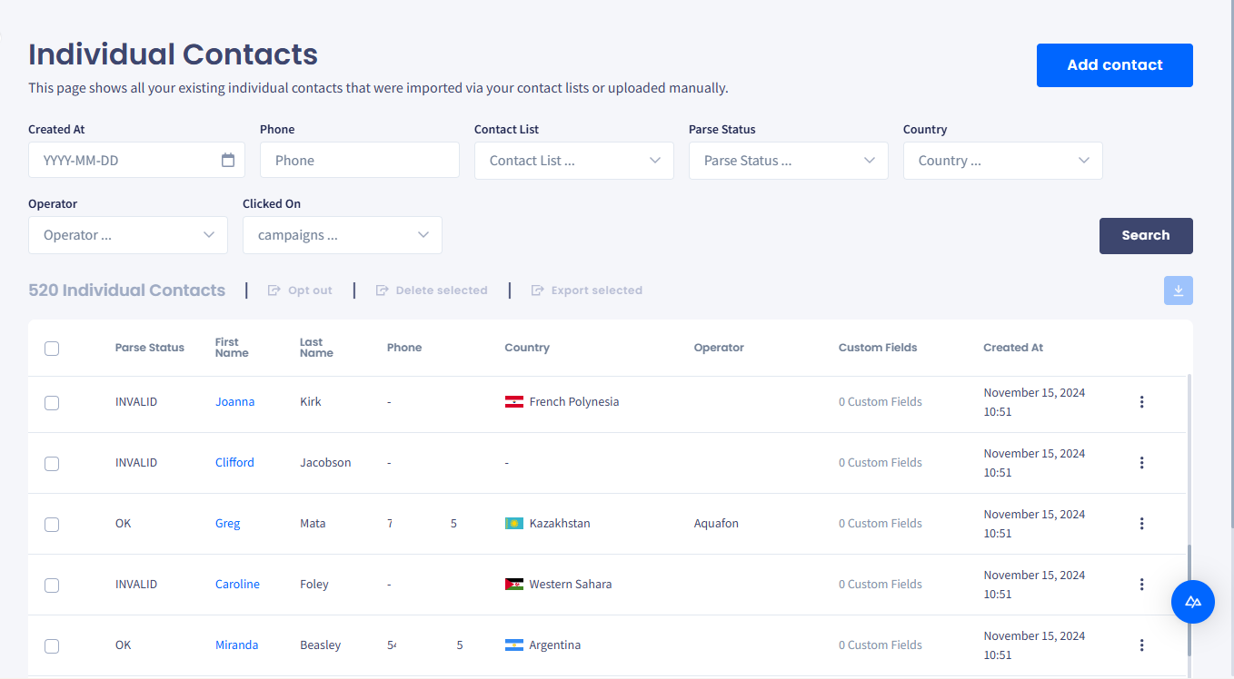Expand the Clicked On campaigns dropdown
1234x679 pixels.
click(x=343, y=235)
